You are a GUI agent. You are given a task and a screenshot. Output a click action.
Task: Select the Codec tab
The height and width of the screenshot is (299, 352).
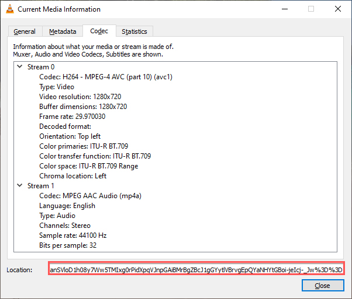coord(99,31)
